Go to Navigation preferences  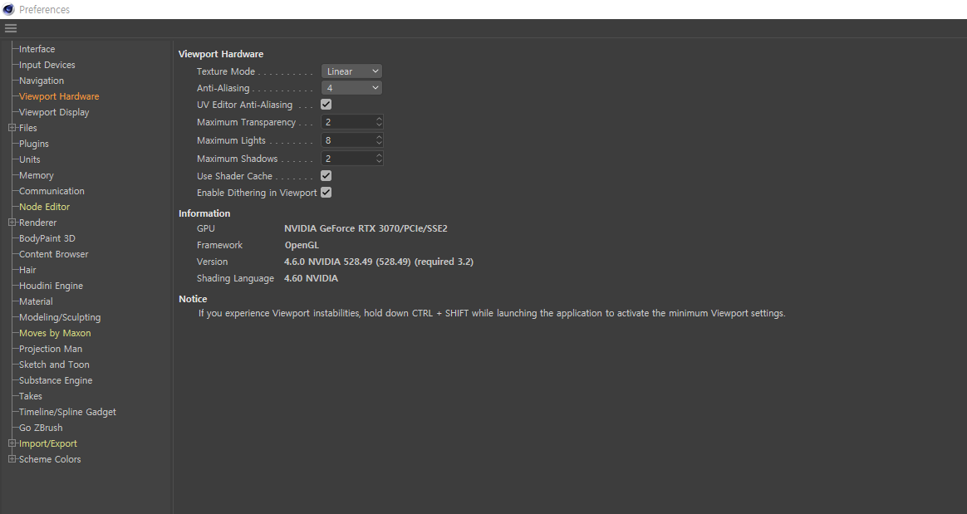tap(42, 81)
